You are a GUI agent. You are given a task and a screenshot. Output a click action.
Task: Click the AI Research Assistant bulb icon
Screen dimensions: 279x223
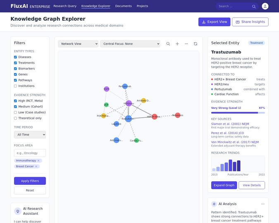[18, 211]
